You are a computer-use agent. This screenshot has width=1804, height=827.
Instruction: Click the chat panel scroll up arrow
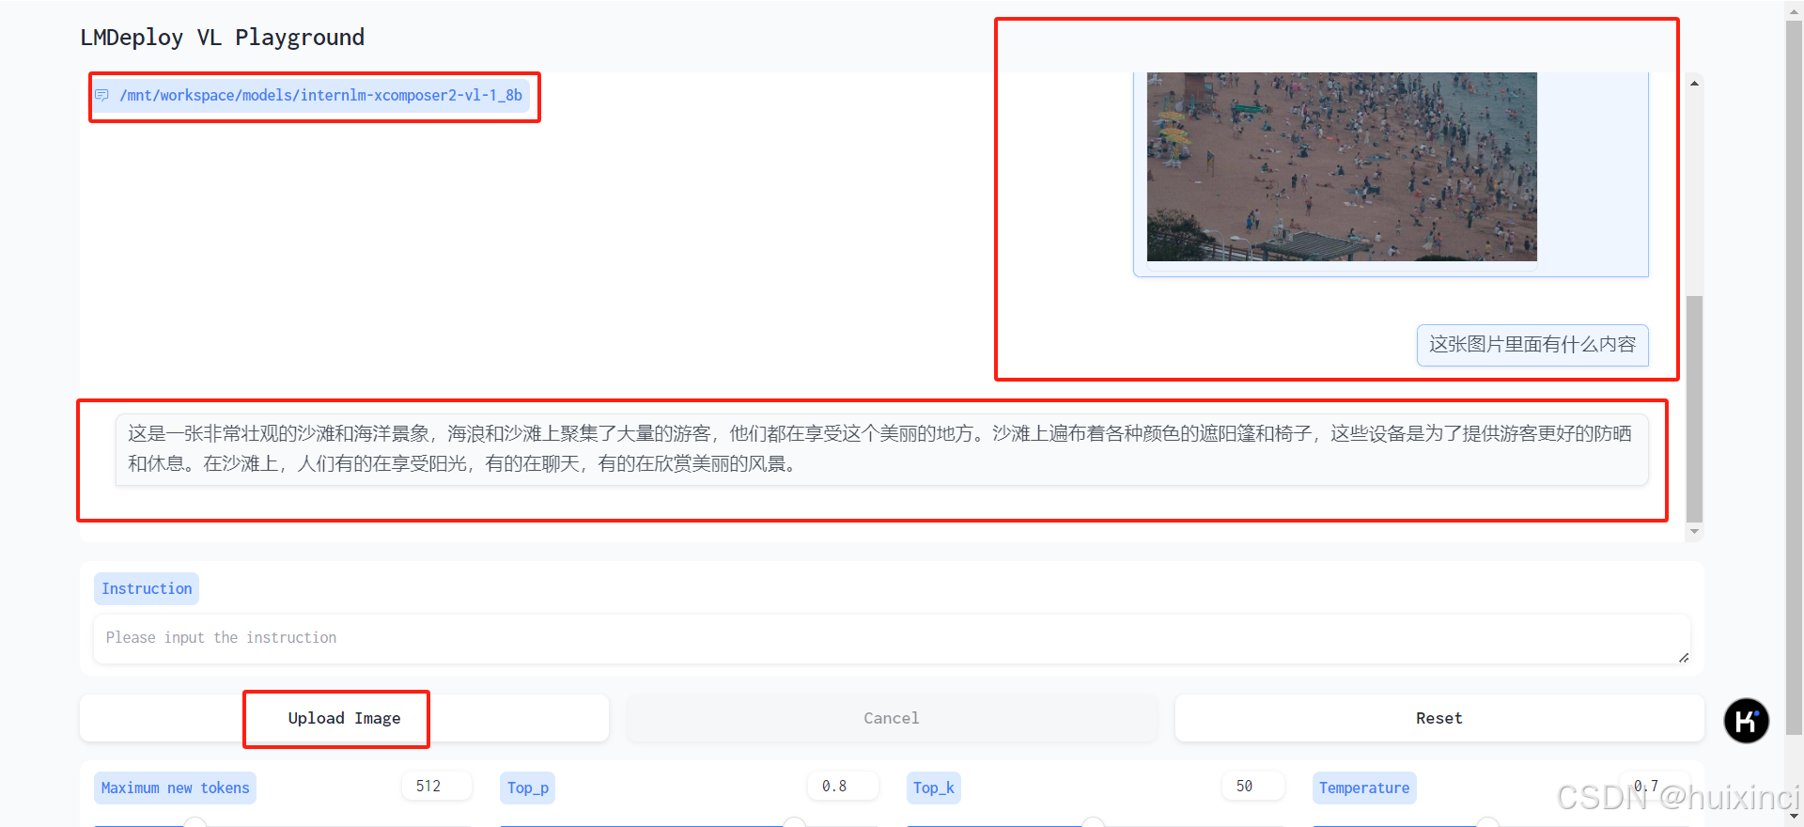pos(1694,84)
